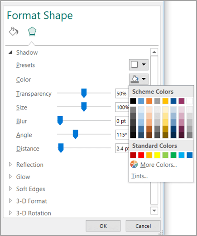Open the Fill & Line paint bucket tab
Image resolution: width=197 pixels, height=236 pixels.
click(14, 31)
